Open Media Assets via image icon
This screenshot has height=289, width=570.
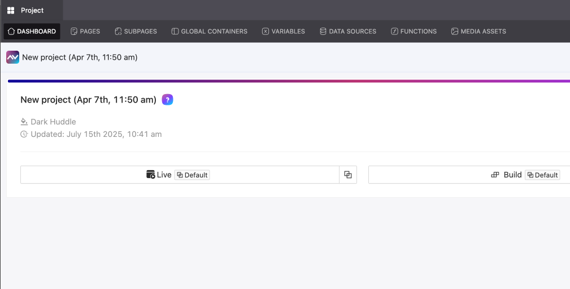click(455, 32)
